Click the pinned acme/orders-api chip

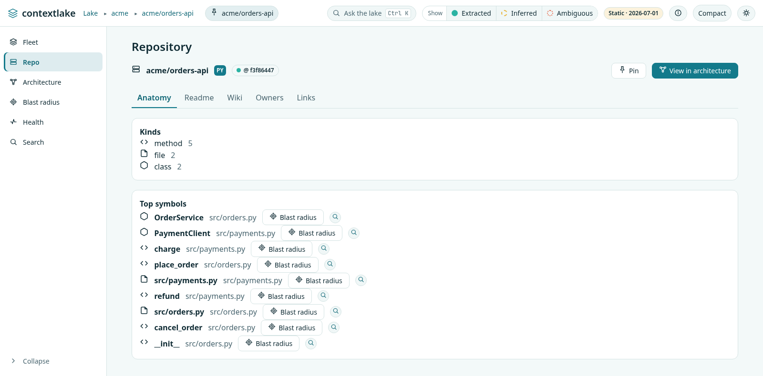[x=242, y=13]
